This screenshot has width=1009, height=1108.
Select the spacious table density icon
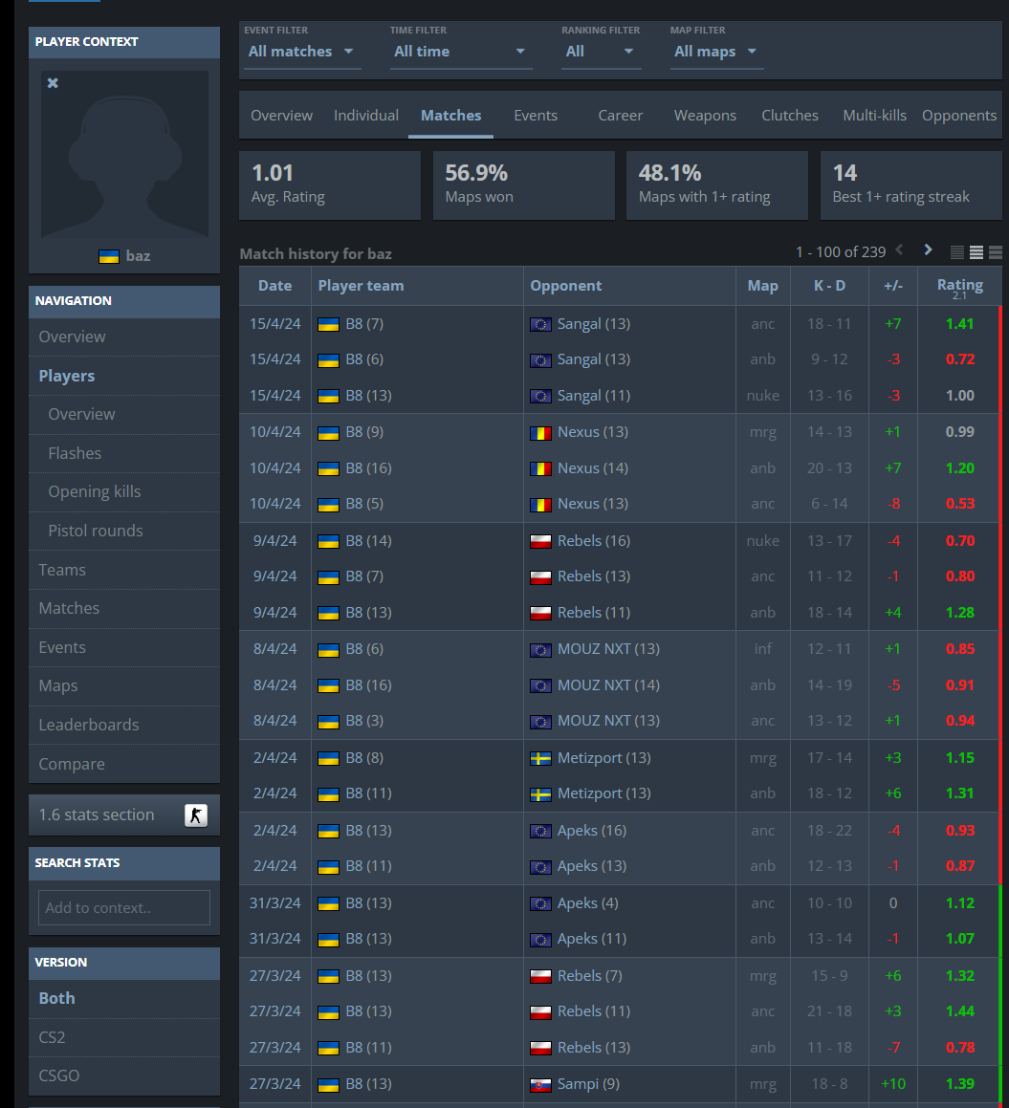pos(996,252)
